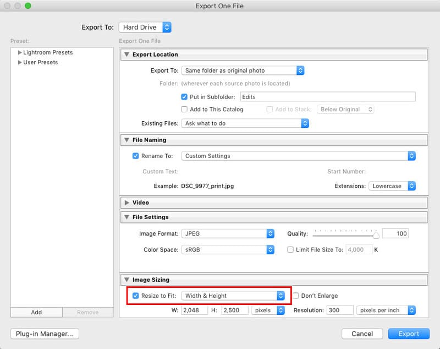Open Same folder as original photo dropdown
The height and width of the screenshot is (349, 440).
click(243, 70)
